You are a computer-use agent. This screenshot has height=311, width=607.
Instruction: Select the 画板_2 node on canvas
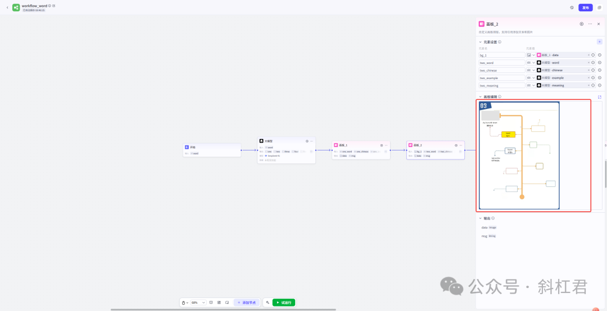pos(436,150)
